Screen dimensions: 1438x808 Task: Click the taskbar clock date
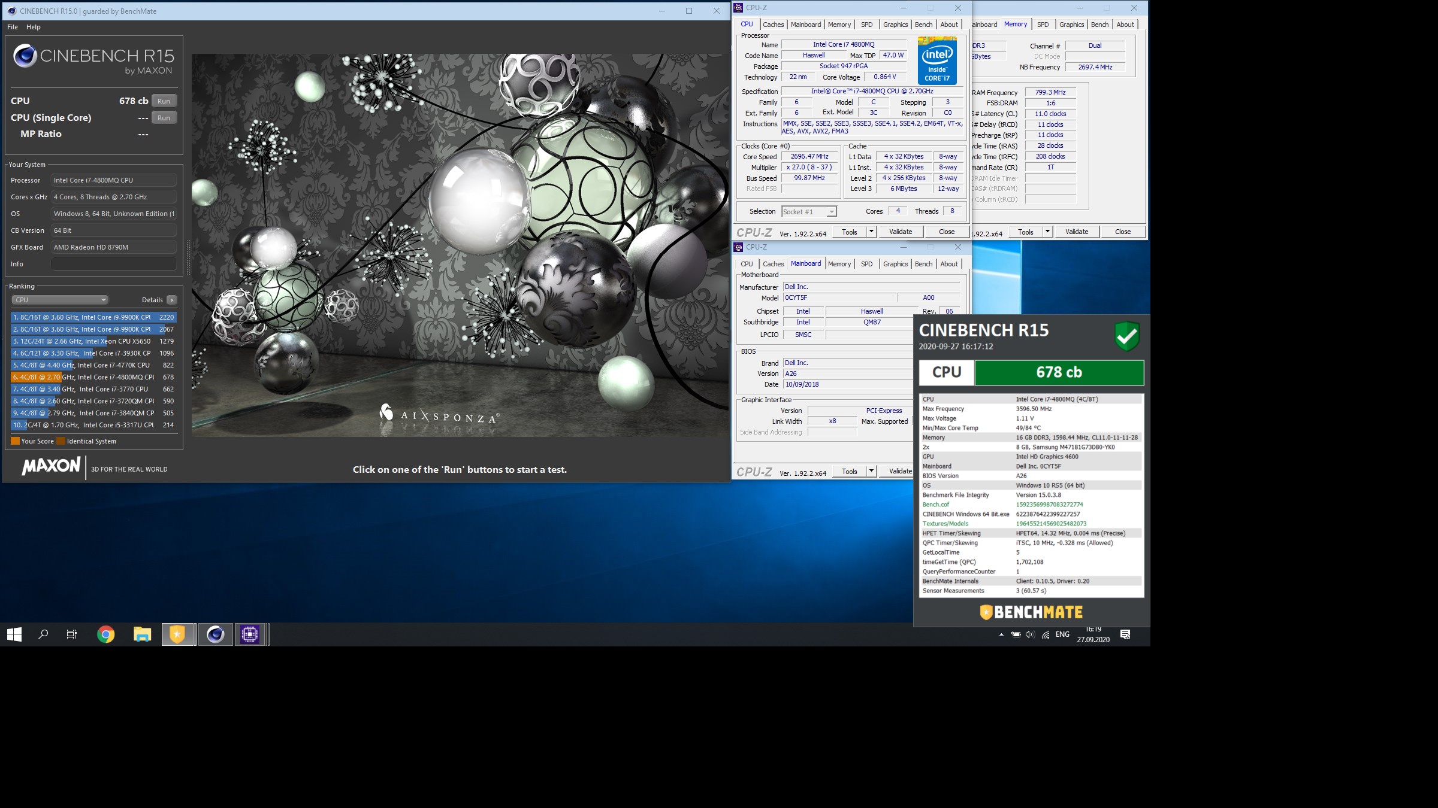(x=1093, y=639)
